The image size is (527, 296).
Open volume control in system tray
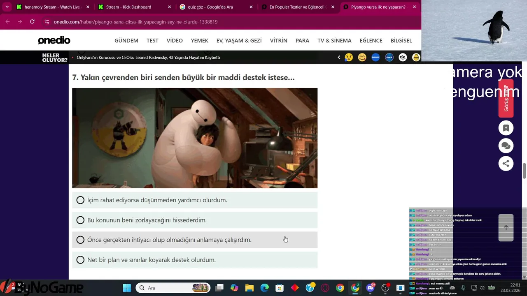coord(482,288)
